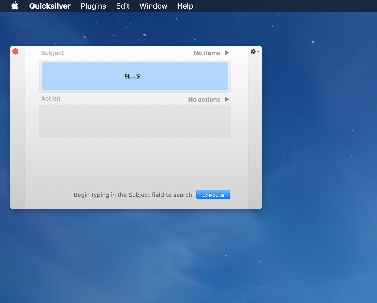Image resolution: width=377 pixels, height=303 pixels.
Task: Open the Help menu
Action: 185,6
